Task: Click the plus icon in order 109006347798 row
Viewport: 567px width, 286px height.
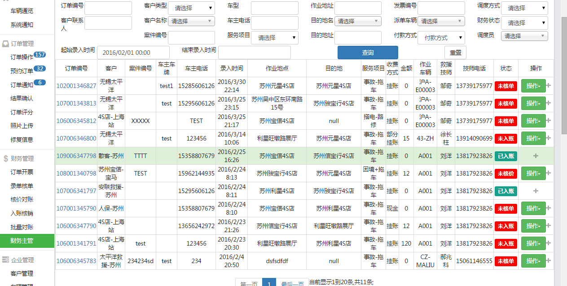Action: tap(535, 156)
